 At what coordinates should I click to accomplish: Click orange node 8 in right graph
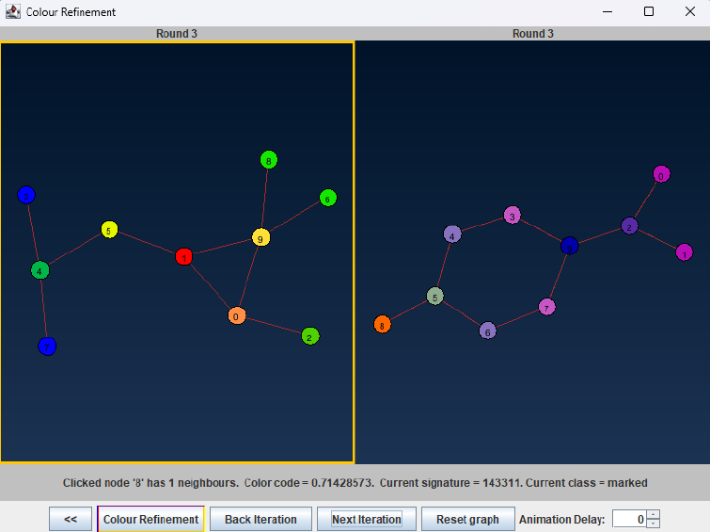click(x=382, y=325)
